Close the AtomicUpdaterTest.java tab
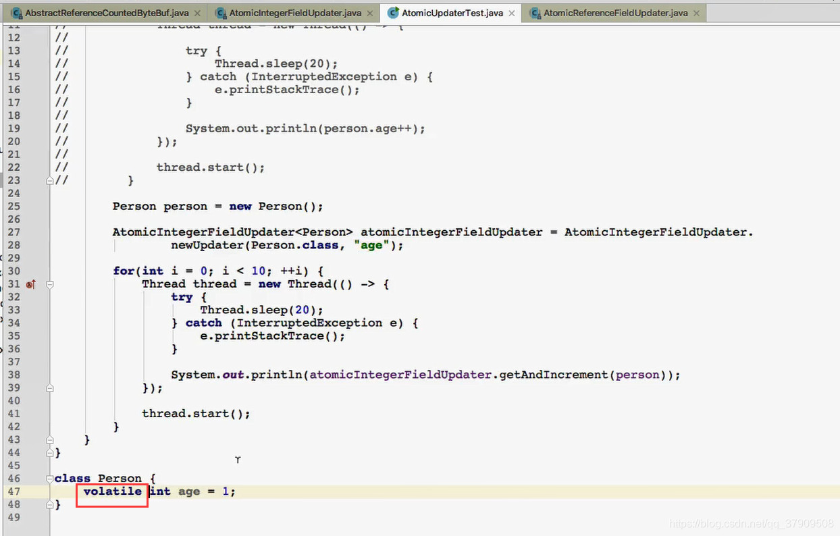The width and height of the screenshot is (840, 536). point(510,12)
